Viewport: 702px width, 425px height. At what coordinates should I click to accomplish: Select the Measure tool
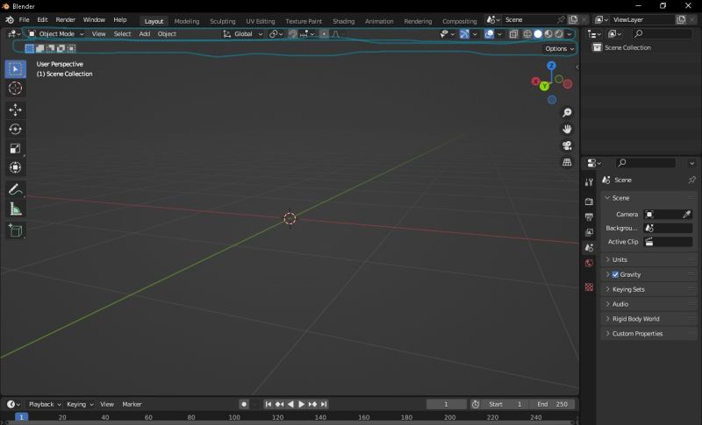click(15, 209)
